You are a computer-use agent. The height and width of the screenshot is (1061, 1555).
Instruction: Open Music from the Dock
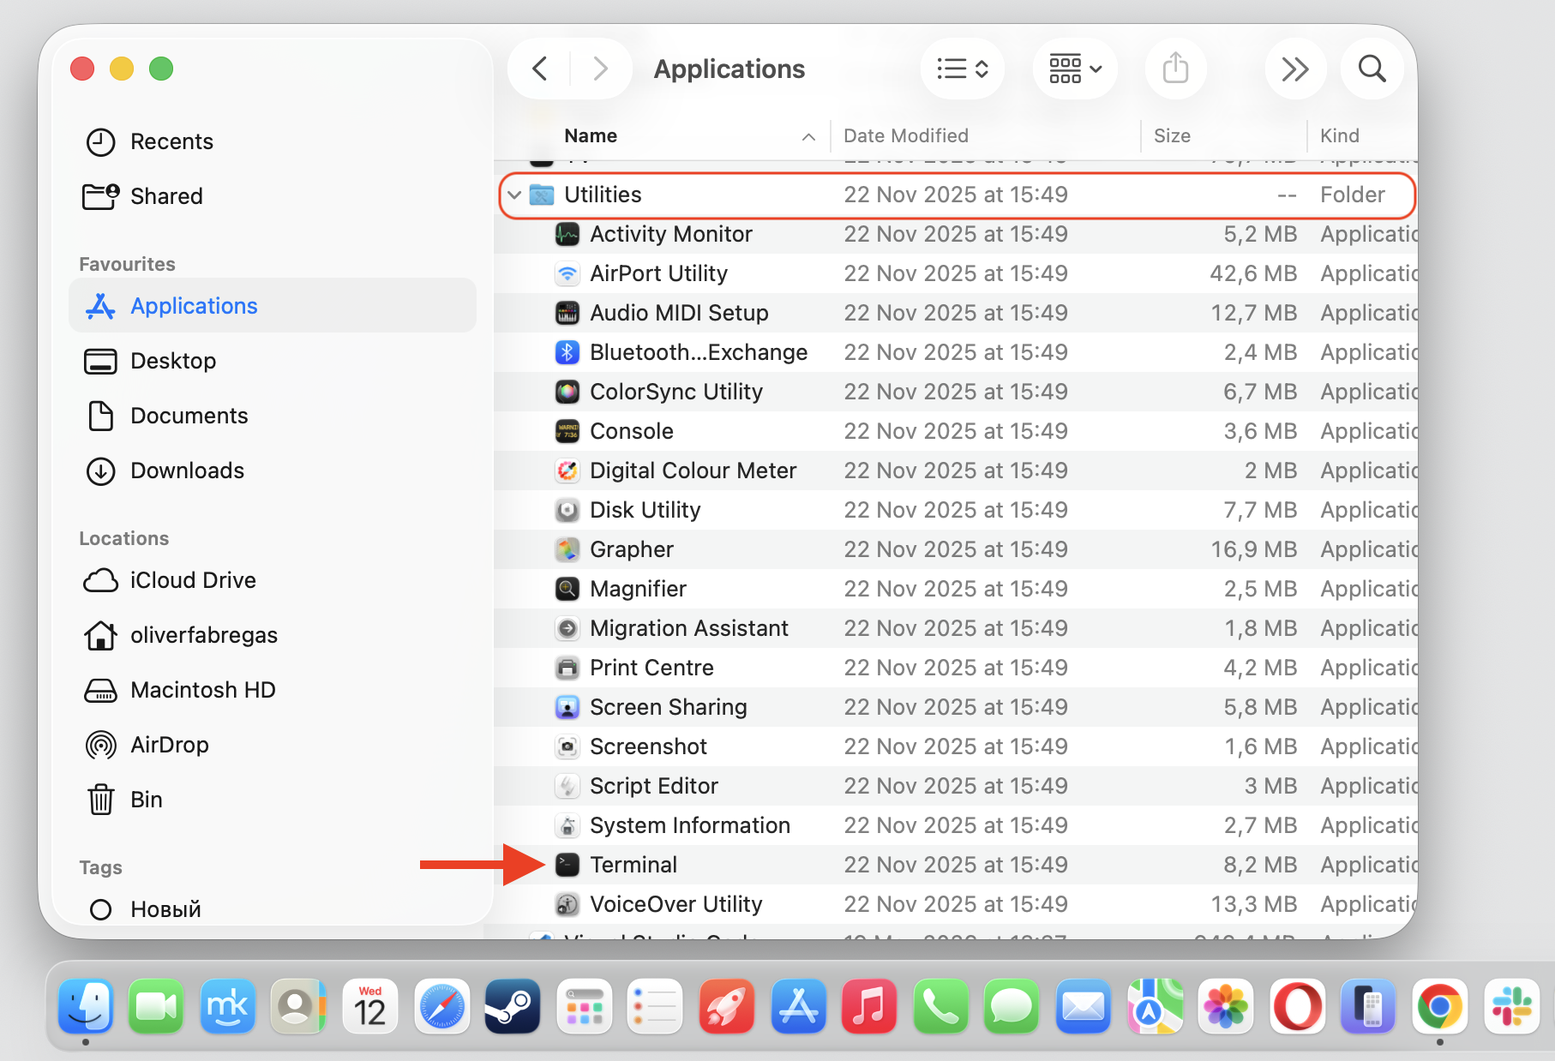pyautogui.click(x=869, y=1006)
